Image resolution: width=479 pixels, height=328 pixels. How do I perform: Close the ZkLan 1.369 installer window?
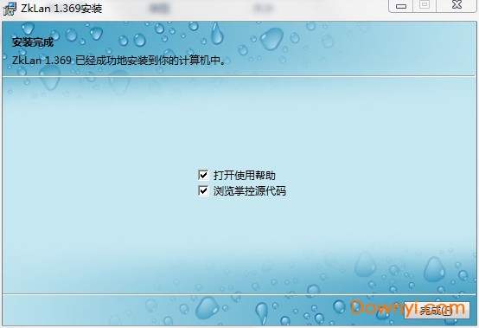click(457, 5)
